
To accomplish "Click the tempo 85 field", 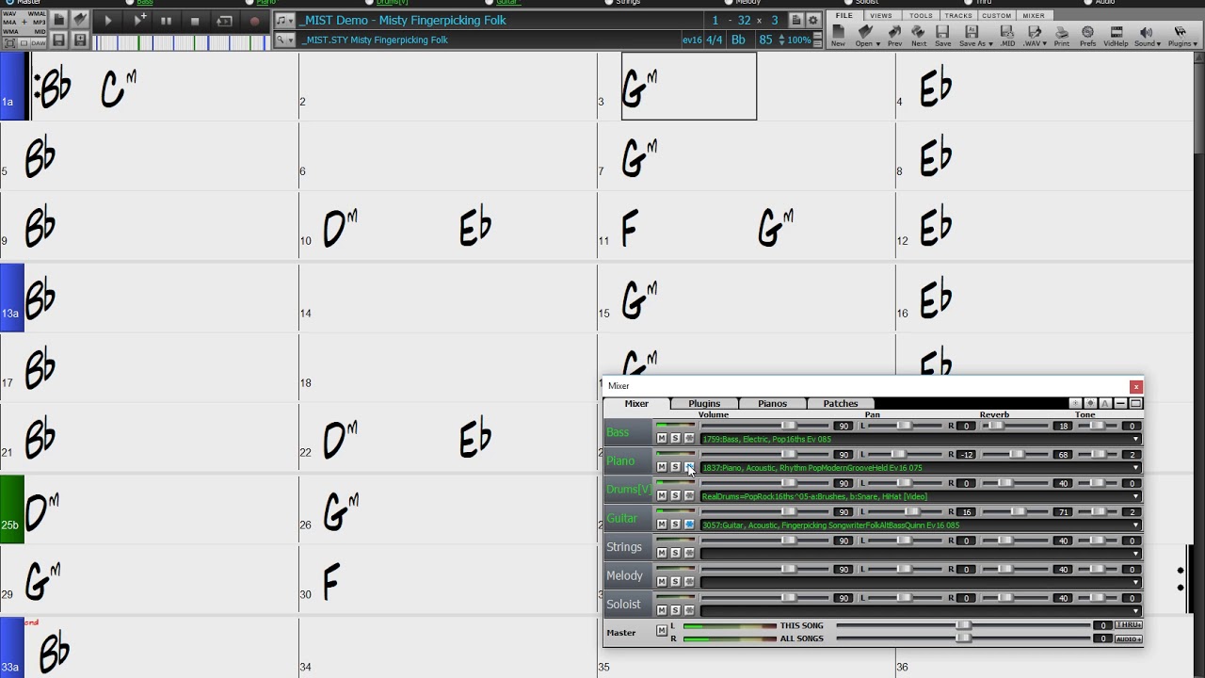I will (765, 40).
